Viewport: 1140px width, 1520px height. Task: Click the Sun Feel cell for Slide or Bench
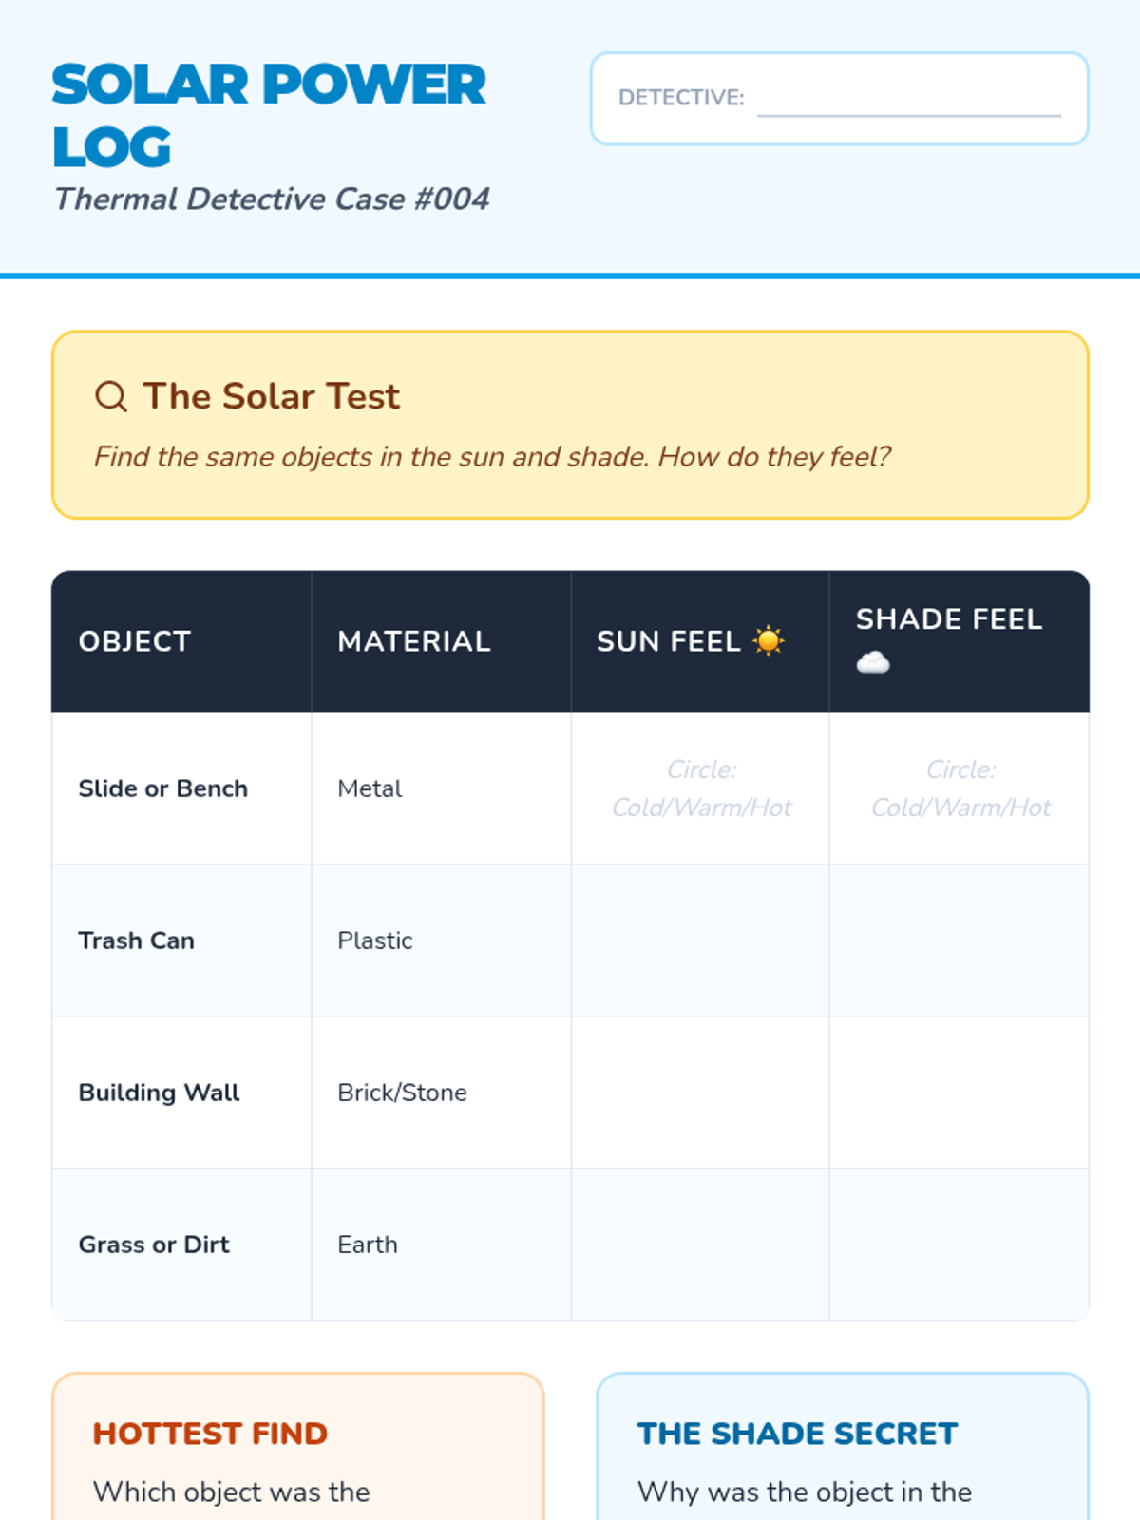click(x=701, y=788)
